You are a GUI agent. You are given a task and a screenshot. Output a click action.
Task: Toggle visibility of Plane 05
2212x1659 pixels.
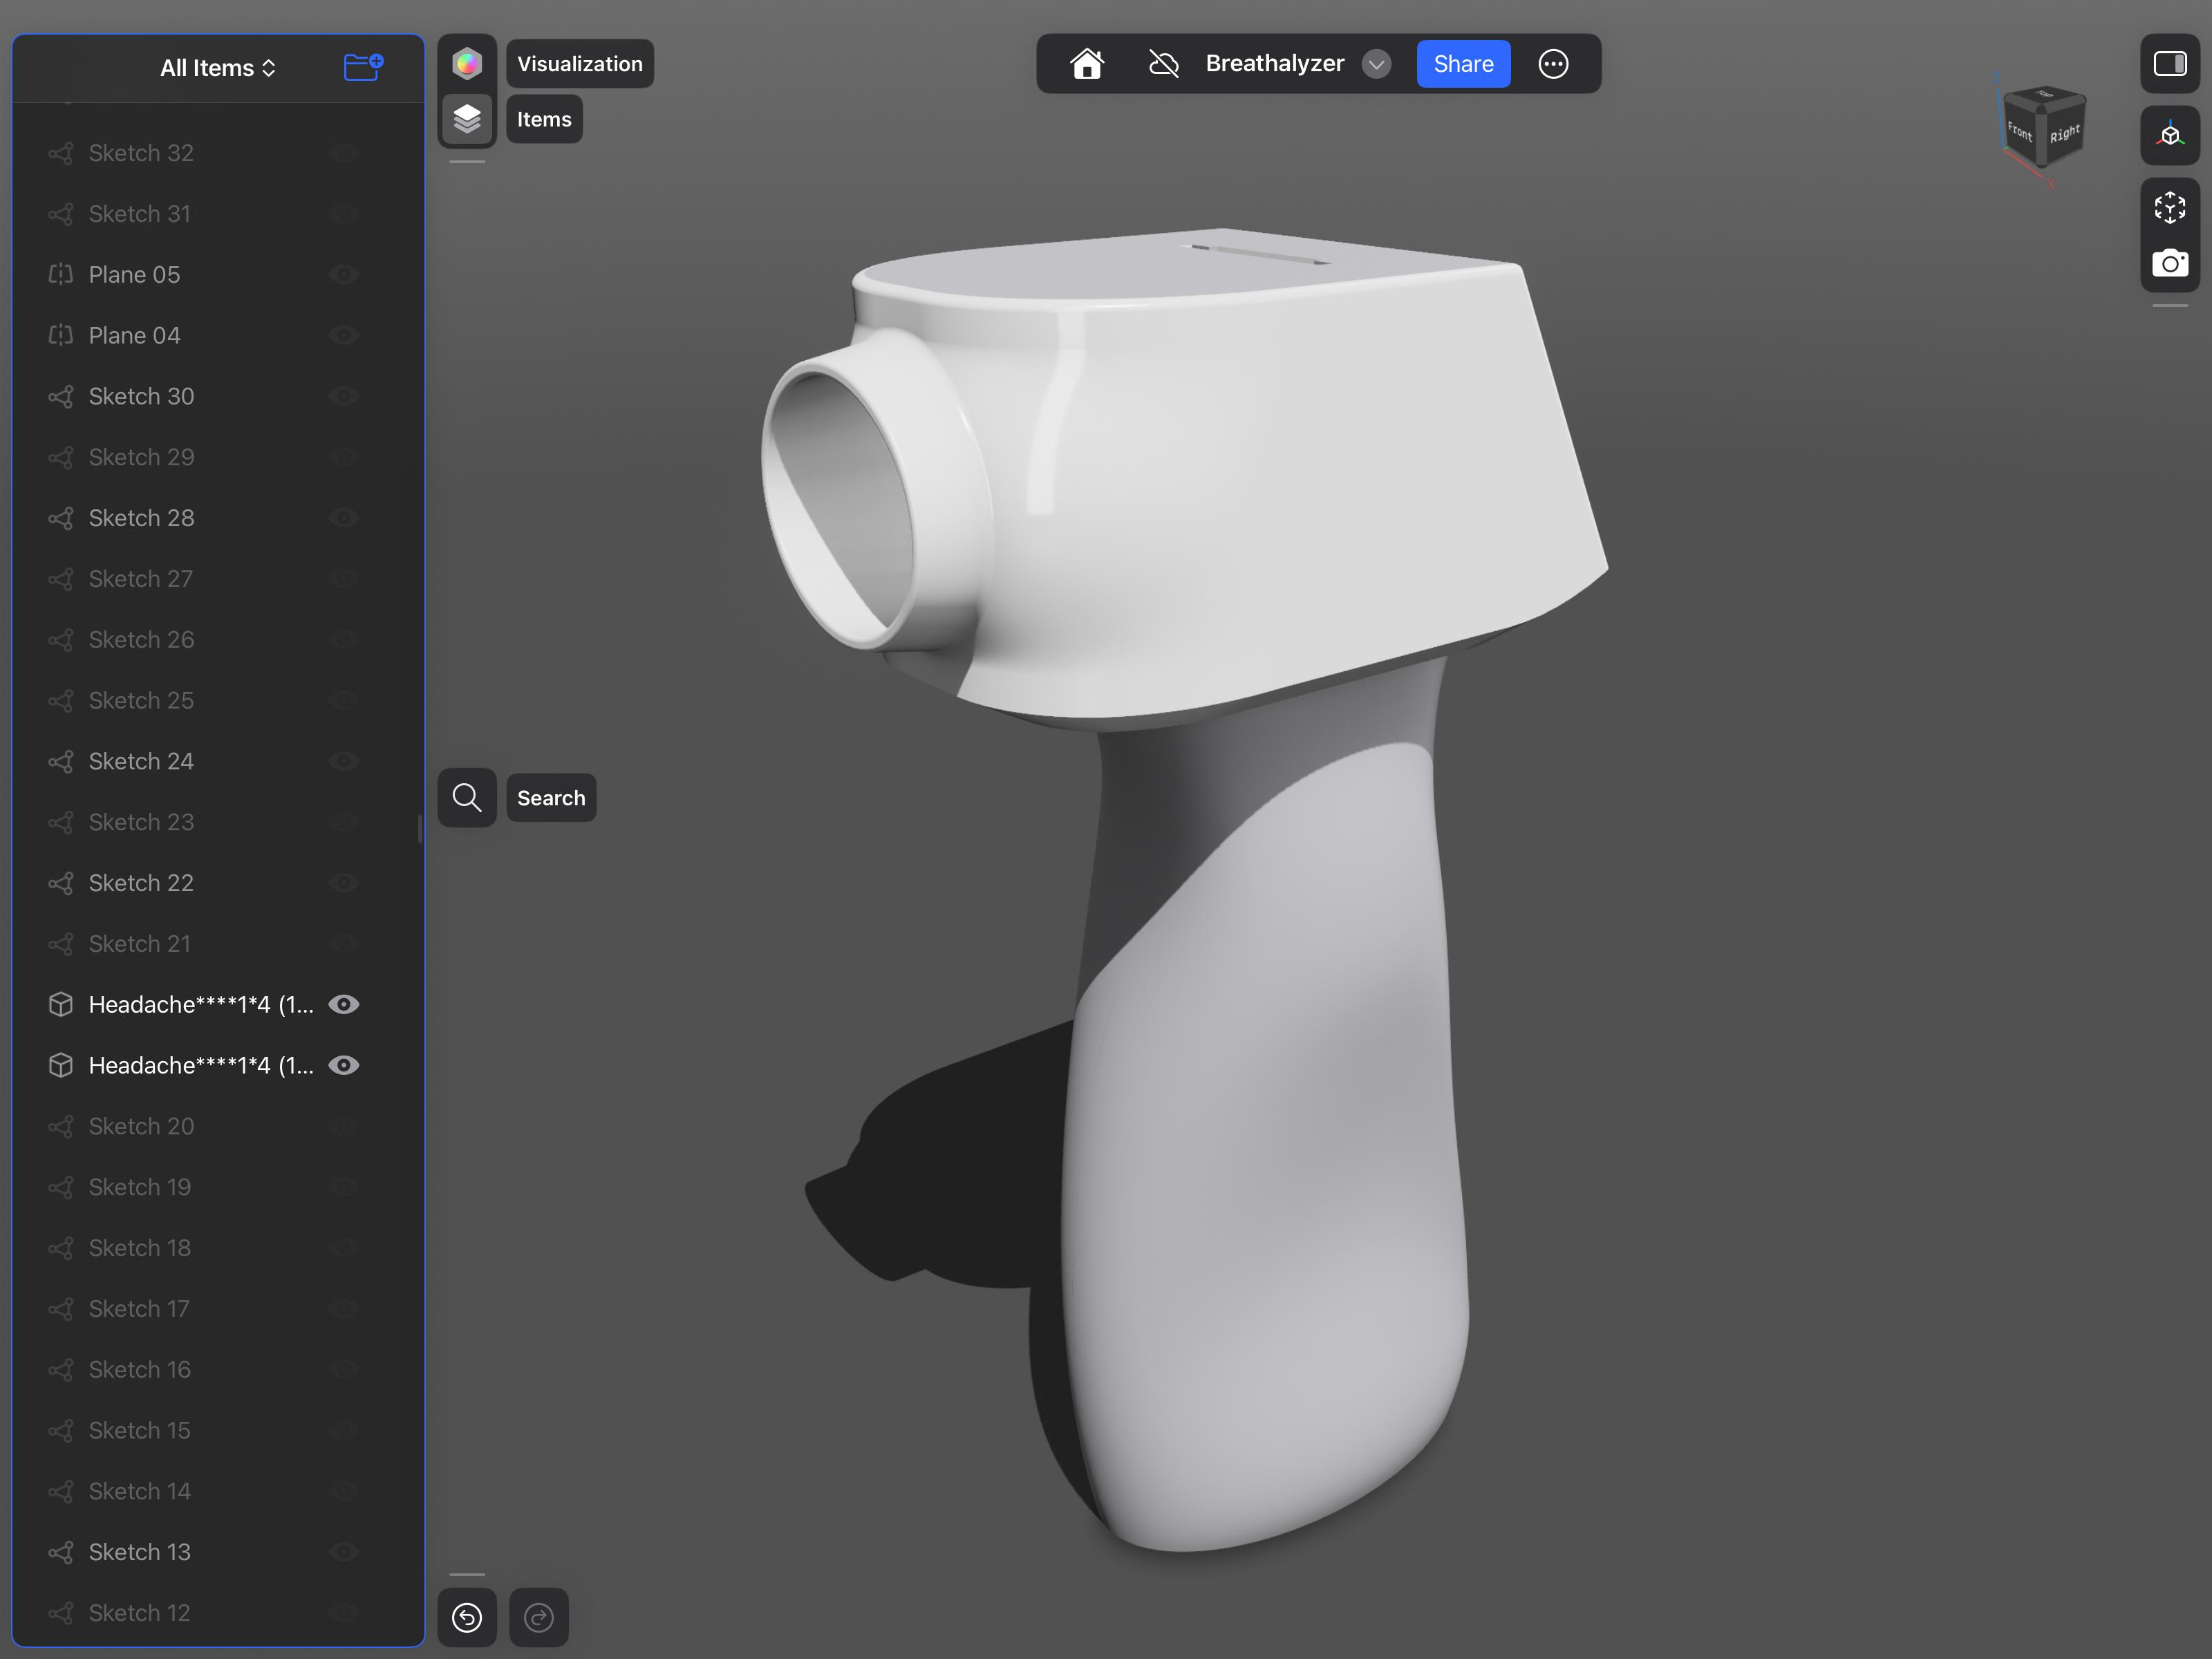click(344, 274)
